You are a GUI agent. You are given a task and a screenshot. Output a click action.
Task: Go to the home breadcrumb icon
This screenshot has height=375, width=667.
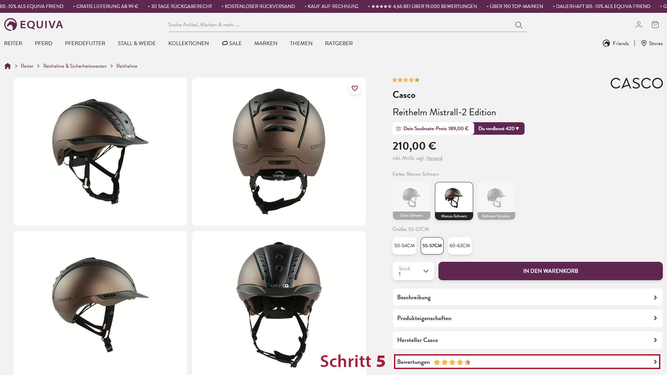coord(8,66)
